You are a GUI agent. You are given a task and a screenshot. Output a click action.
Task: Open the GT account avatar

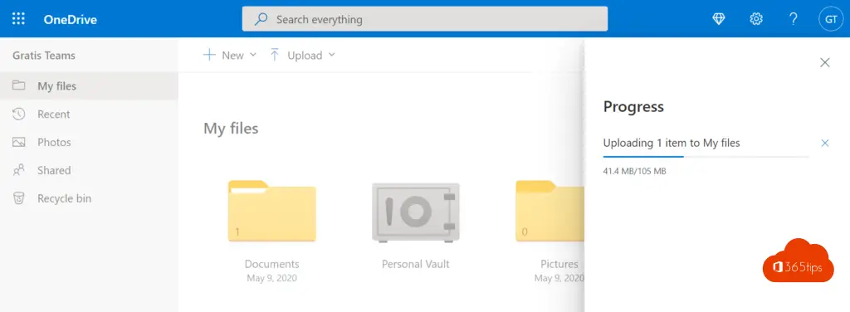click(831, 19)
